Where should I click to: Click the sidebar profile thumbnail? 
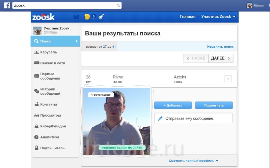pos(37,31)
